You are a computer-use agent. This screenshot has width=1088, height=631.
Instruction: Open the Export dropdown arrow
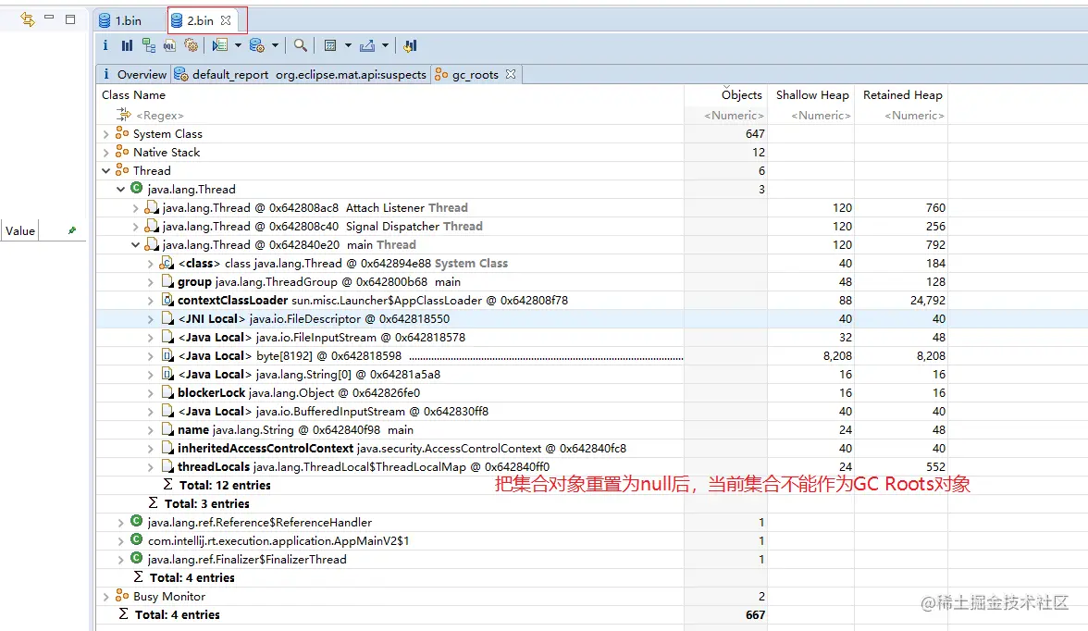pyautogui.click(x=385, y=45)
